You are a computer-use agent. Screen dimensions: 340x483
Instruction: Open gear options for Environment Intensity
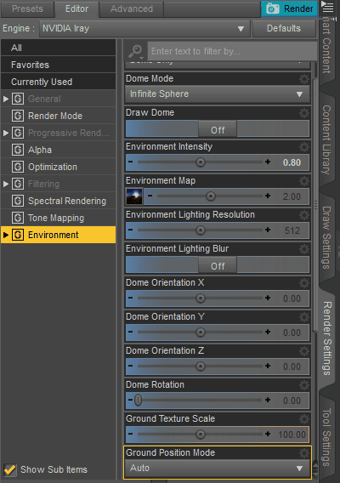[304, 147]
